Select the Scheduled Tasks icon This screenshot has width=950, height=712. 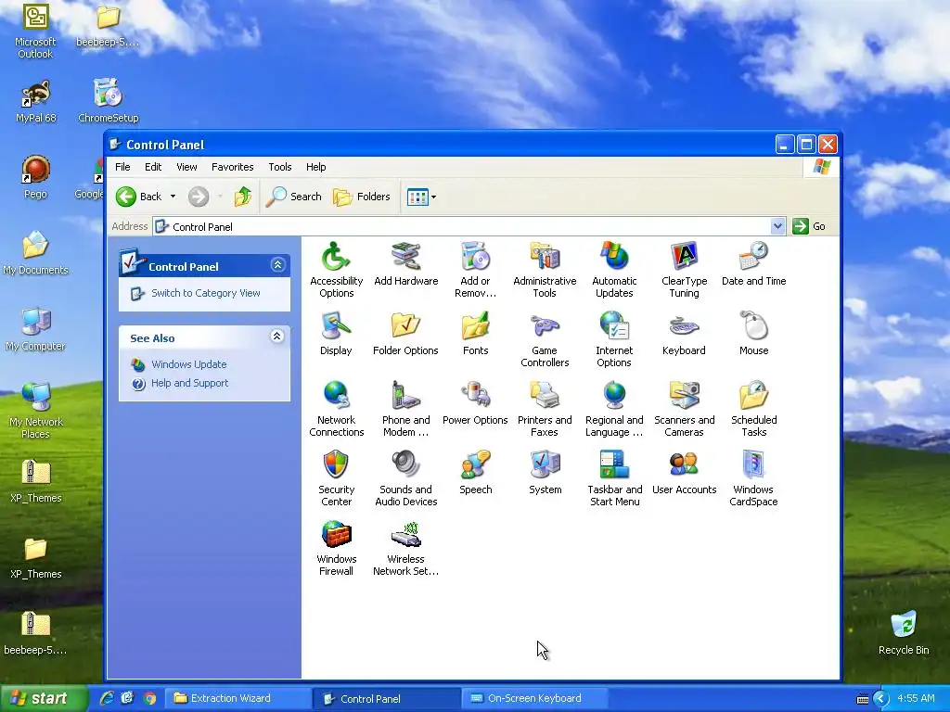[753, 408]
